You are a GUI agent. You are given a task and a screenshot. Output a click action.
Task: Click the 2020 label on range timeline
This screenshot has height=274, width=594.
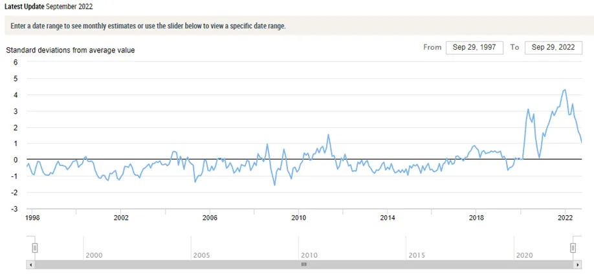point(524,255)
